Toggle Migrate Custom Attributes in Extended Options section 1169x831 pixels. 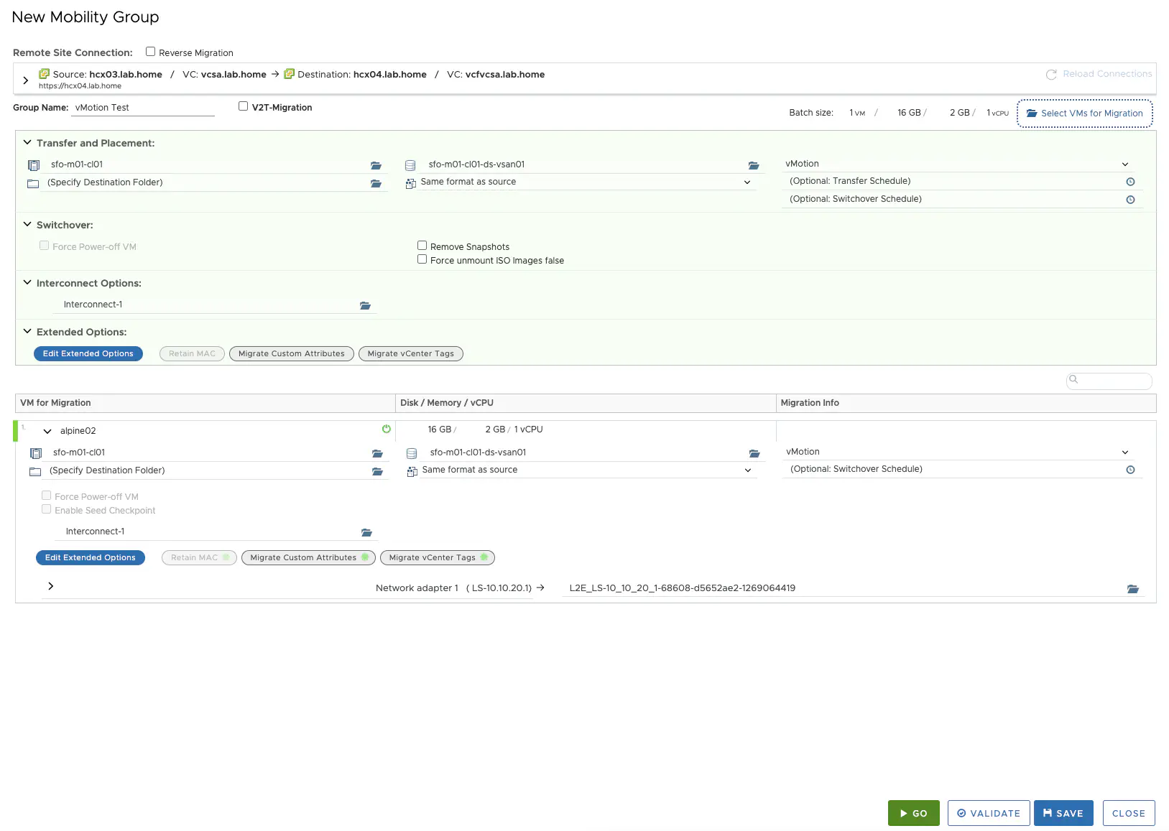point(291,354)
